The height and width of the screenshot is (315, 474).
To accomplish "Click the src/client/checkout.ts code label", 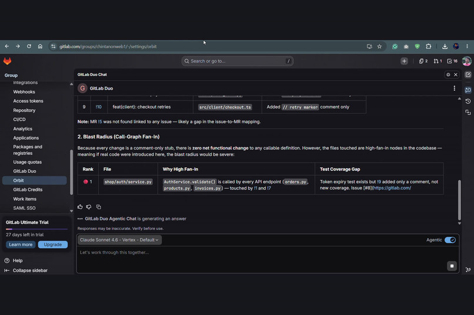I will pyautogui.click(x=225, y=107).
